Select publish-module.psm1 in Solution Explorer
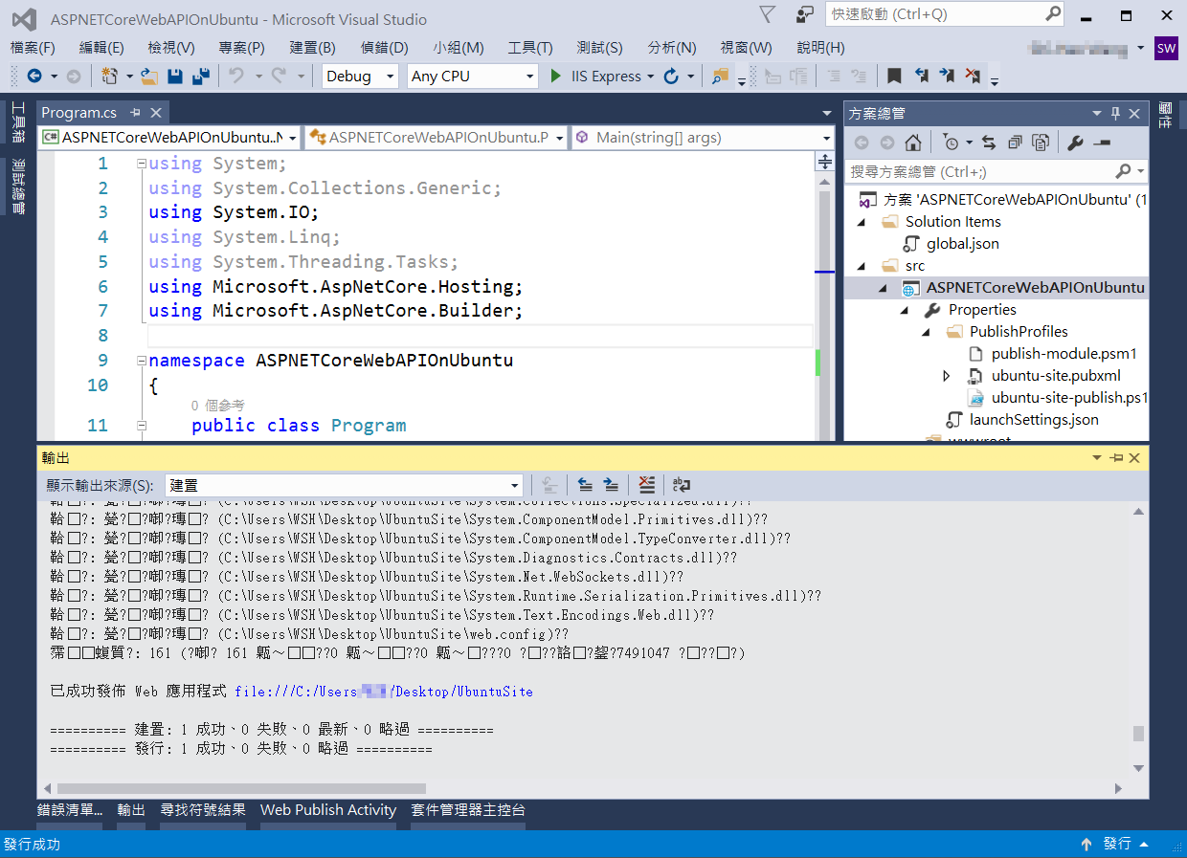 click(x=1064, y=354)
